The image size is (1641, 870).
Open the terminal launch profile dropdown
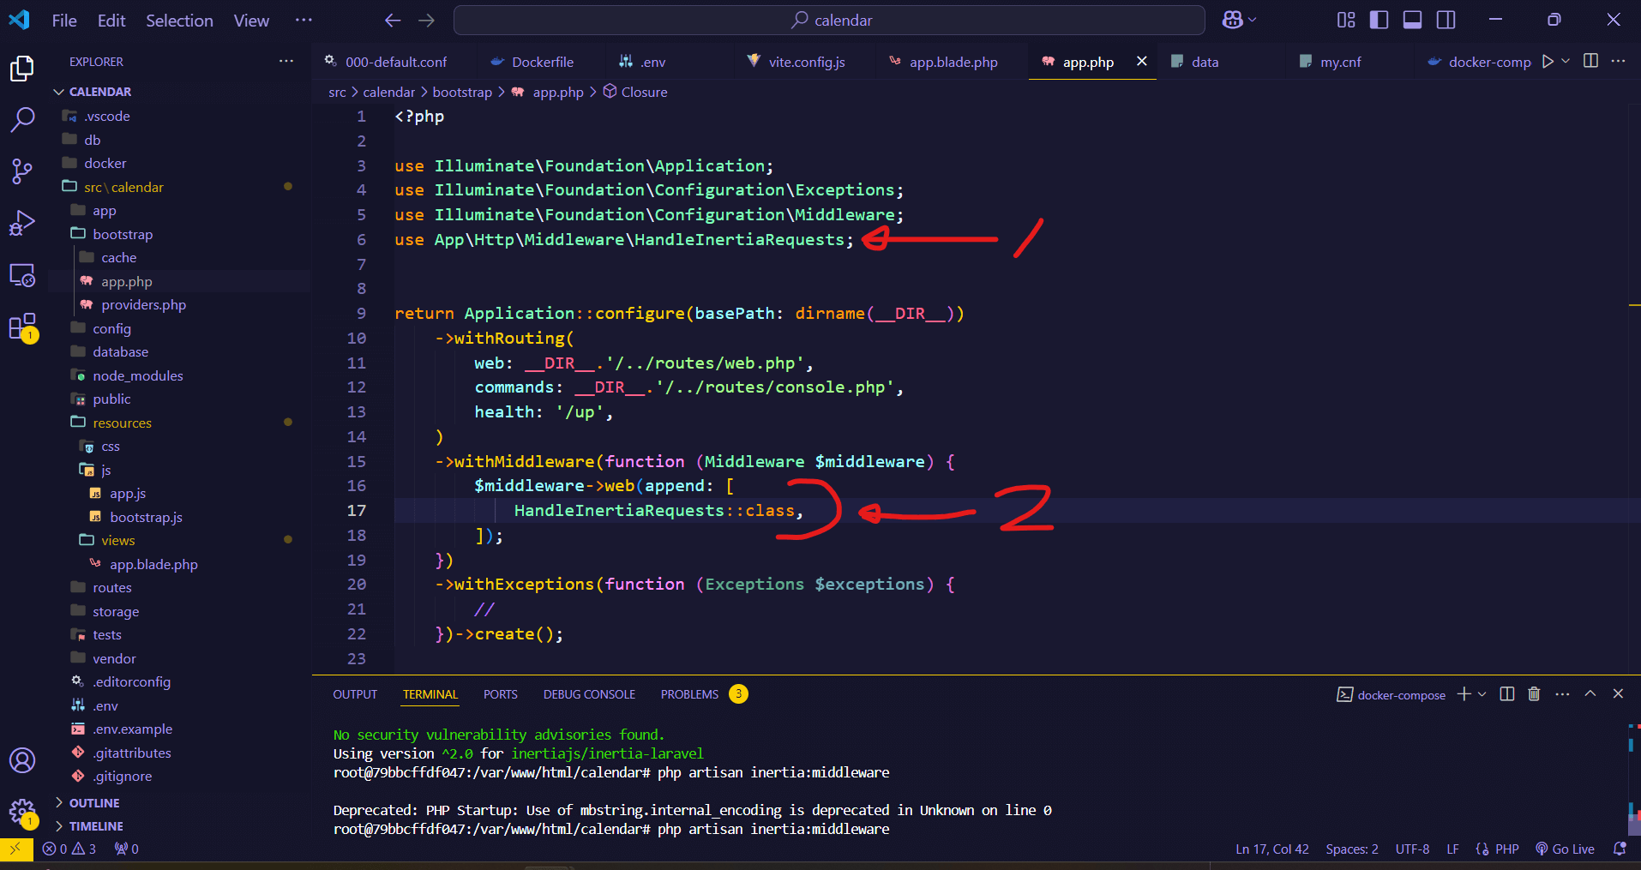pos(1482,694)
